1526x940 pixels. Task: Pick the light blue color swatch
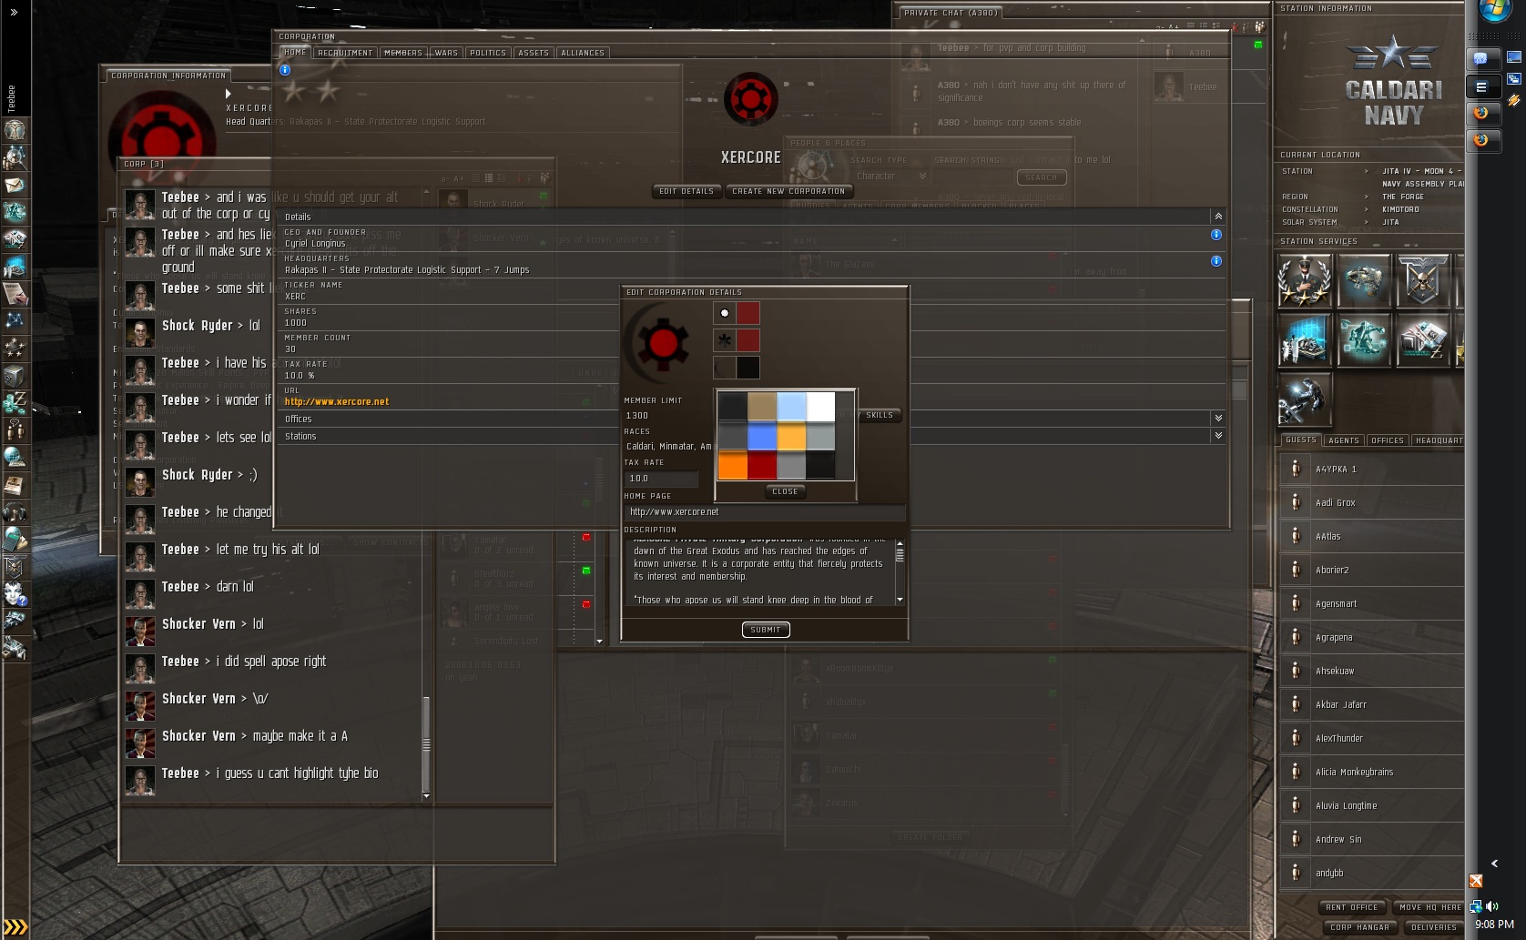pyautogui.click(x=791, y=407)
